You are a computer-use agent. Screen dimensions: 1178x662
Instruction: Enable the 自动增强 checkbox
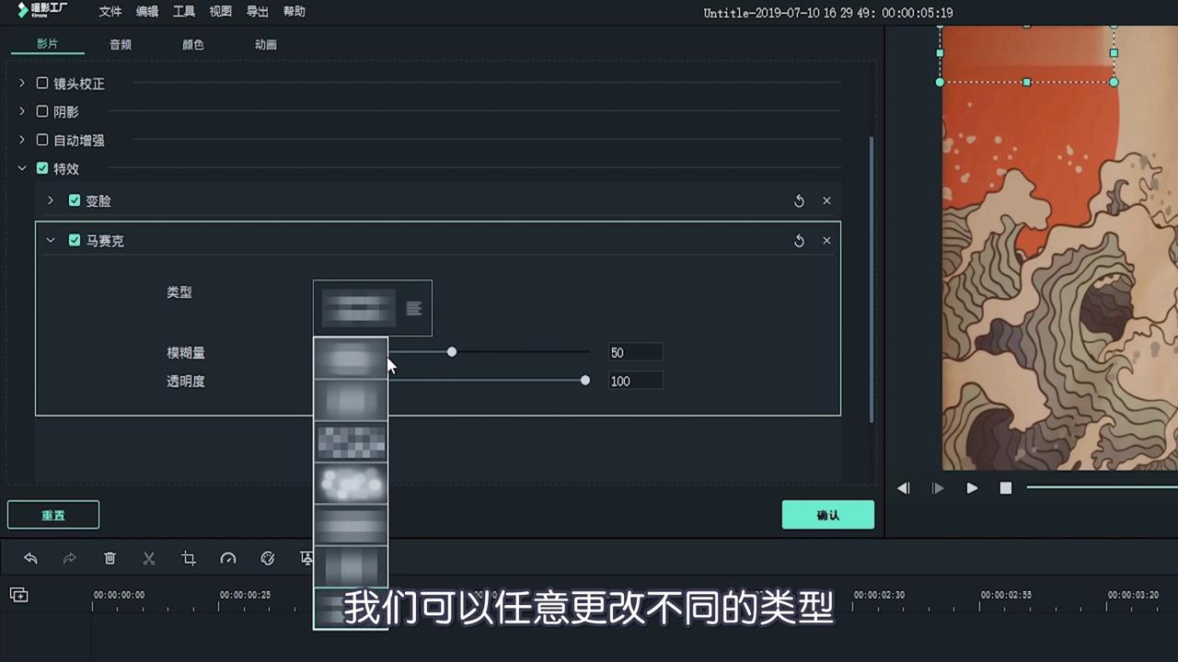coord(42,140)
